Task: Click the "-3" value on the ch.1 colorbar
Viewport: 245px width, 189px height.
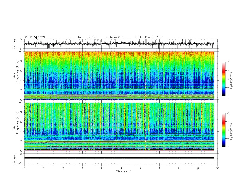Action: pyautogui.click(x=228, y=62)
